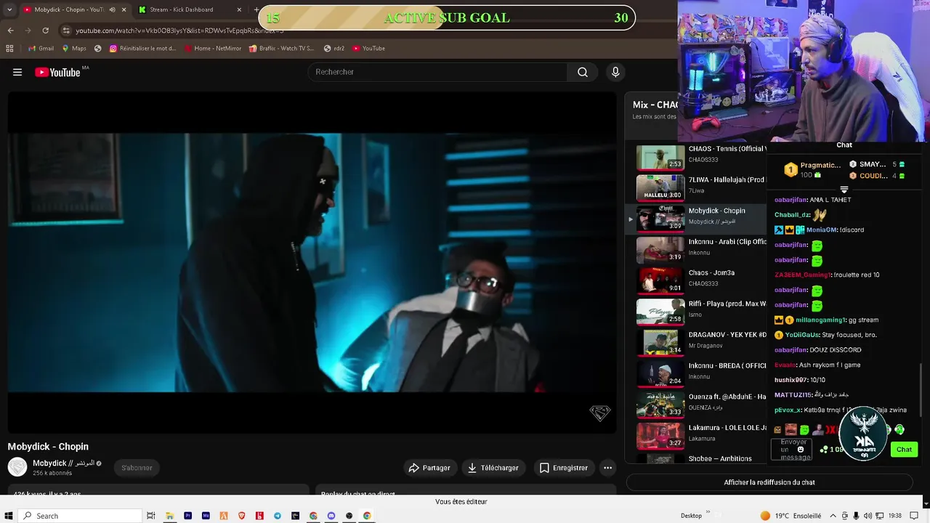Open the 19:38 clock calendar

tap(894, 516)
